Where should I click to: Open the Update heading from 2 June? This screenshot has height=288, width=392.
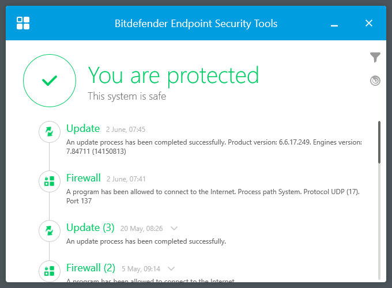[x=83, y=128]
